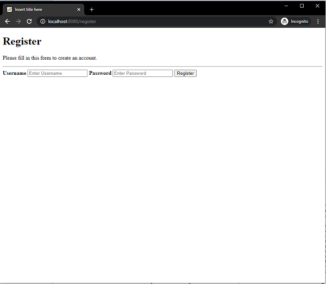Maximize the Chrome window

pos(302,5)
